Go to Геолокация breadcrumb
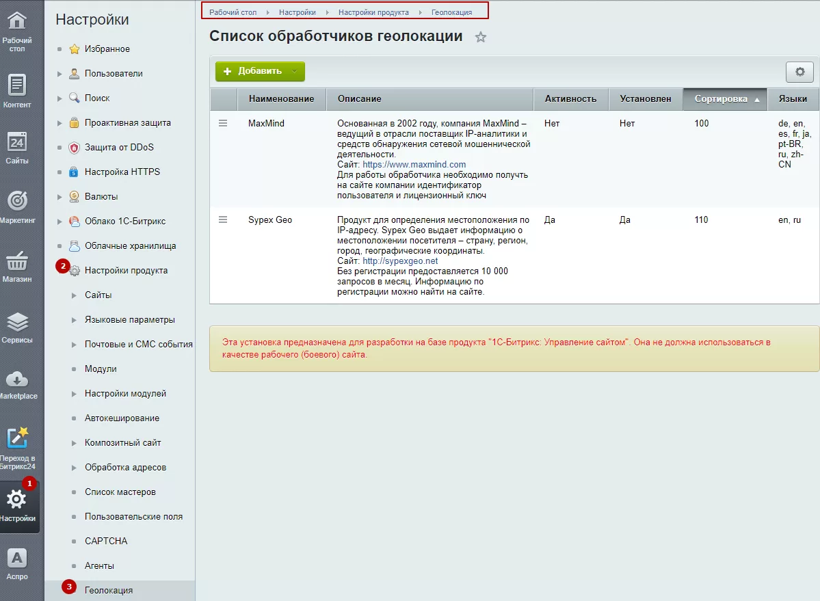The height and width of the screenshot is (601, 820). click(x=451, y=12)
